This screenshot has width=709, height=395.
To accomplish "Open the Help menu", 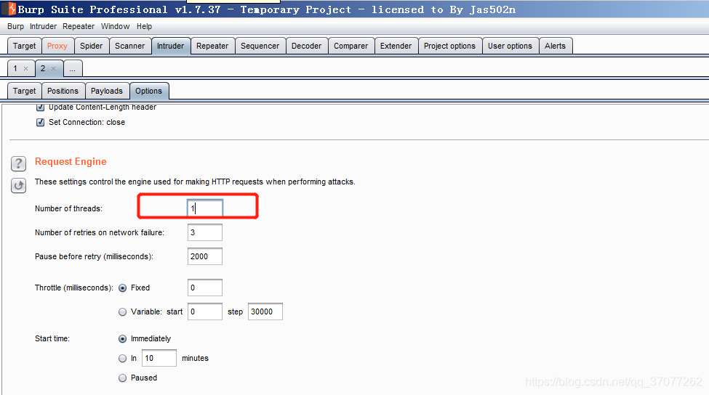I will 144,26.
